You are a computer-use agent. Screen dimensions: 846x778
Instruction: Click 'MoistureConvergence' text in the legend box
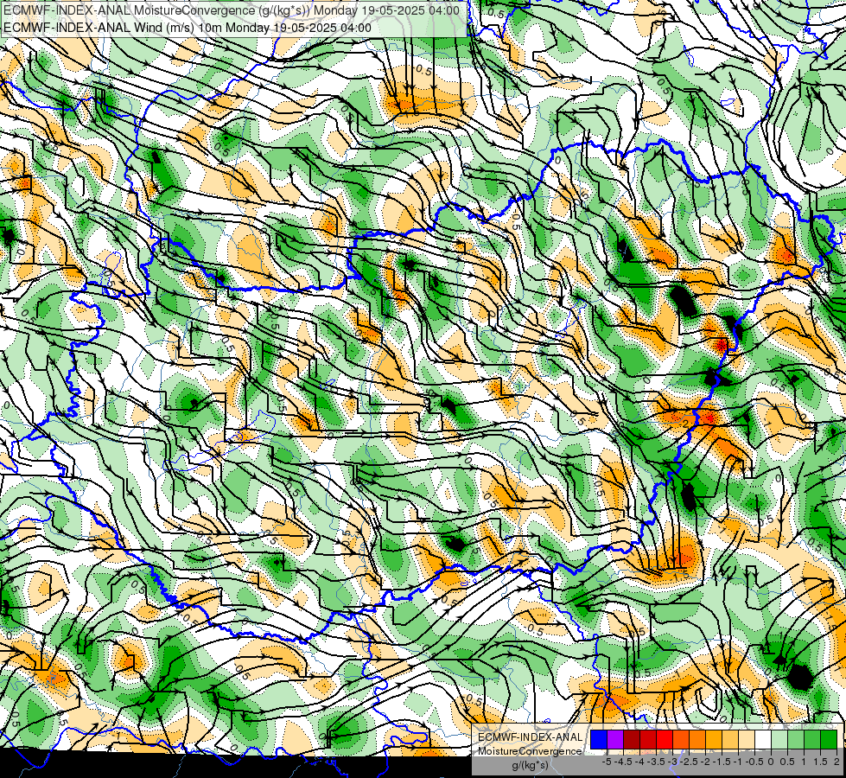[x=530, y=751]
